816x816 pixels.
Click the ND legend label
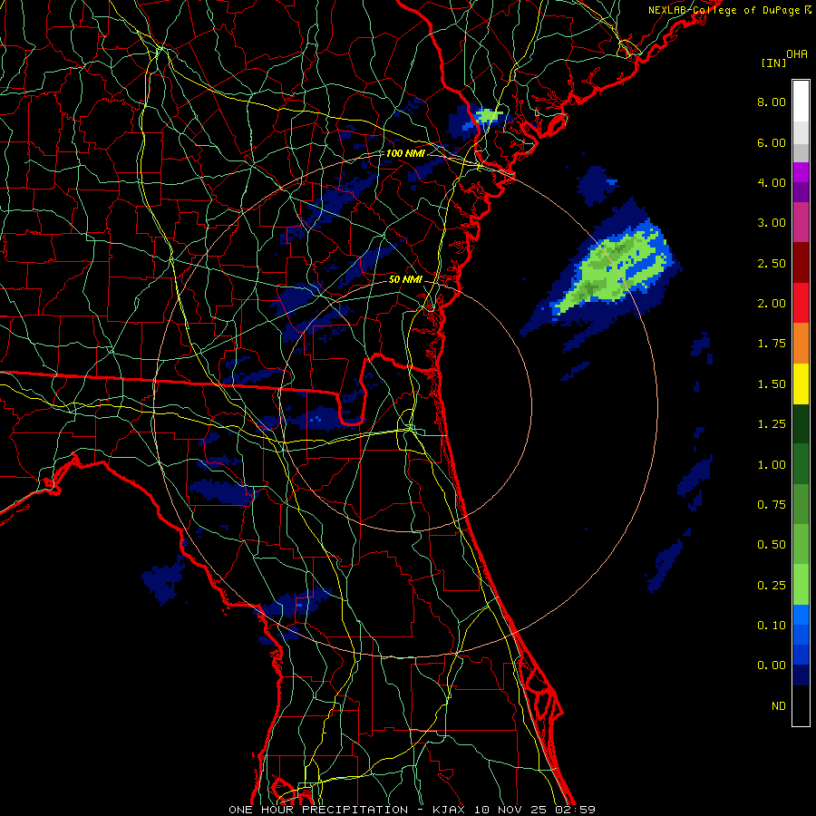779,706
